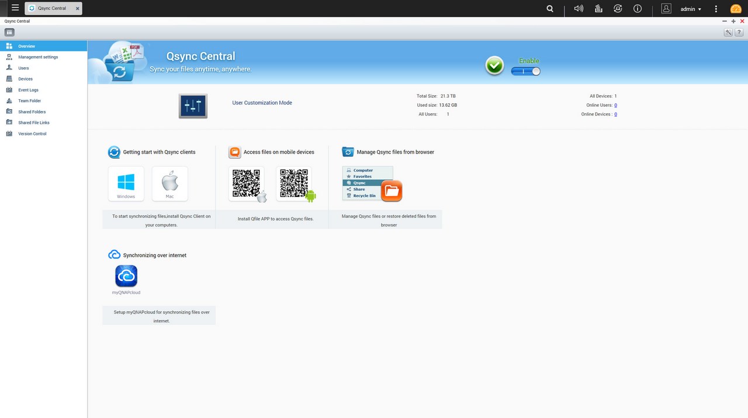Select Overview in the sidebar

click(44, 46)
